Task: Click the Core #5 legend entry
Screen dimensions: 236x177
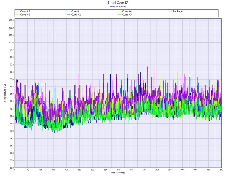Action: pyautogui.click(x=125, y=14)
